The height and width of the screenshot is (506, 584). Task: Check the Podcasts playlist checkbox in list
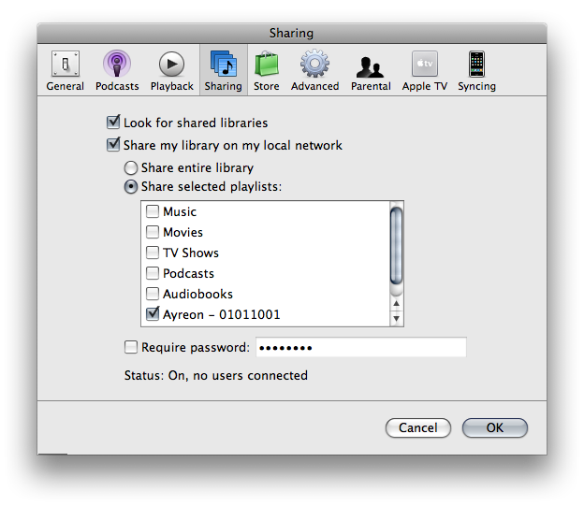pyautogui.click(x=153, y=273)
